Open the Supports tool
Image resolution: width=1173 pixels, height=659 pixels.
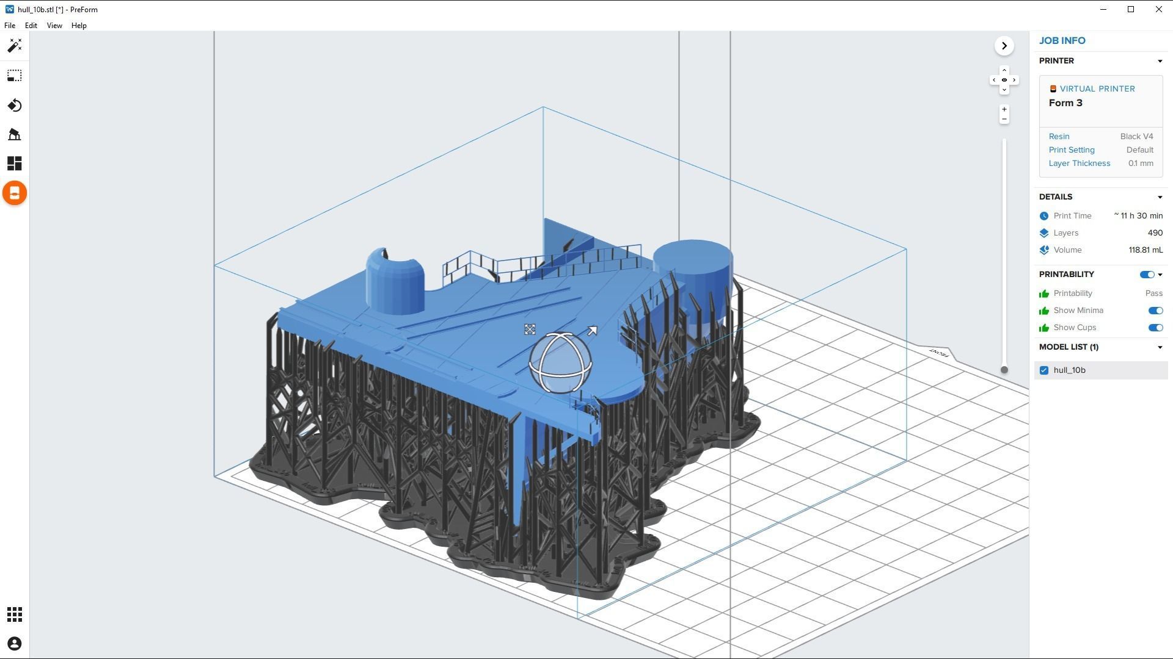[15, 134]
